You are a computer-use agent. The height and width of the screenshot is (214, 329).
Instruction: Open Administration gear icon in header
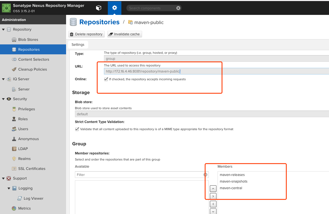tap(114, 8)
